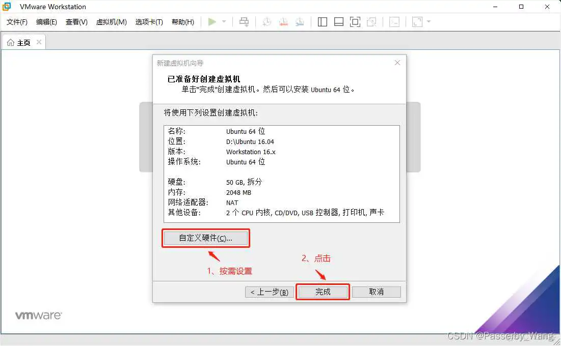Select the Take Snapshot icon
561x346 pixels.
pyautogui.click(x=266, y=21)
